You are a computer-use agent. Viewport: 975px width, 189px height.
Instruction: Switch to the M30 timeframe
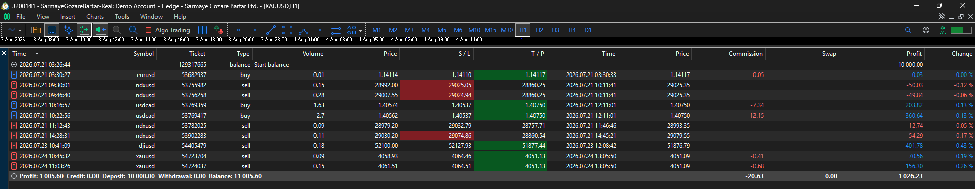(507, 30)
